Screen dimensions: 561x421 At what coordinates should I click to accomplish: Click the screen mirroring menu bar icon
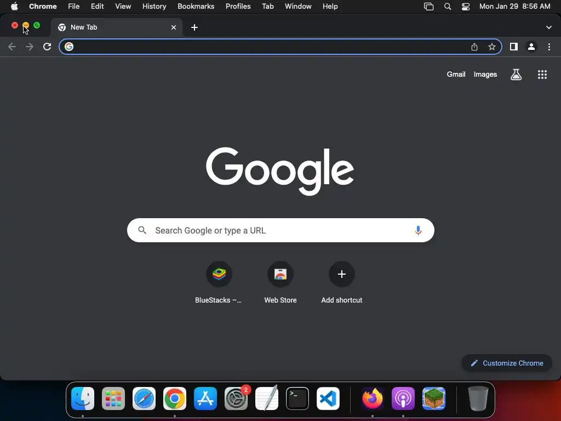[428, 7]
